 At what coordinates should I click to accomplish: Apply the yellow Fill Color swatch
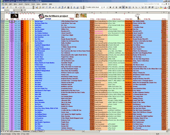161,7
